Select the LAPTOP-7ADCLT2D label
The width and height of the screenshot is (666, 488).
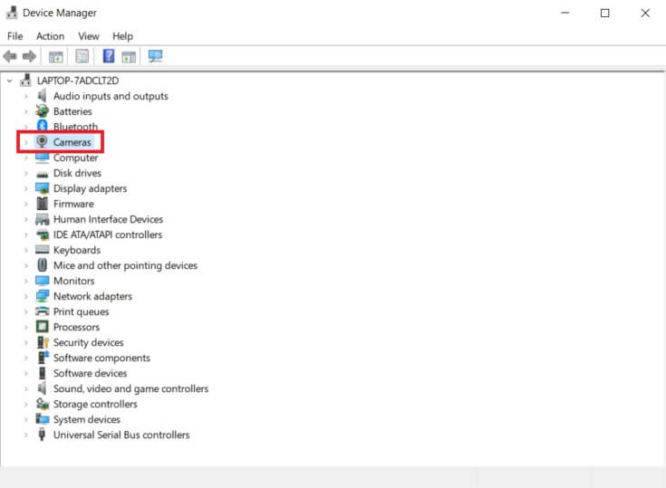78,81
